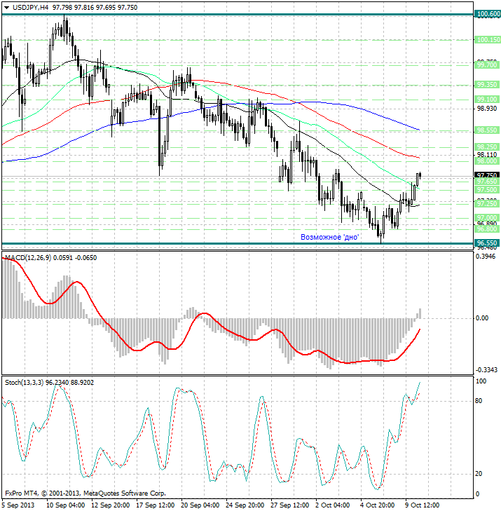Click the current price 97.750 label
Image resolution: width=501 pixels, height=511 pixels.
[487, 175]
